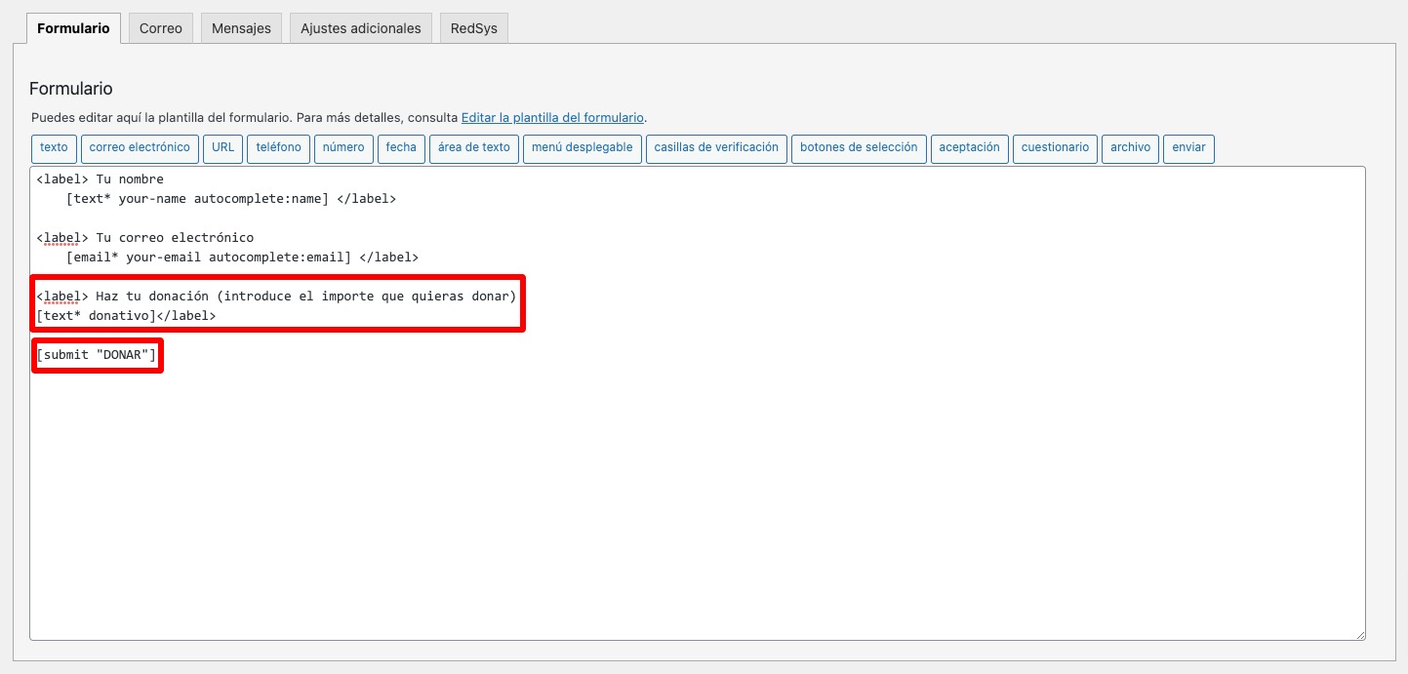Add a número field
This screenshot has width=1408, height=674.
[x=343, y=148]
